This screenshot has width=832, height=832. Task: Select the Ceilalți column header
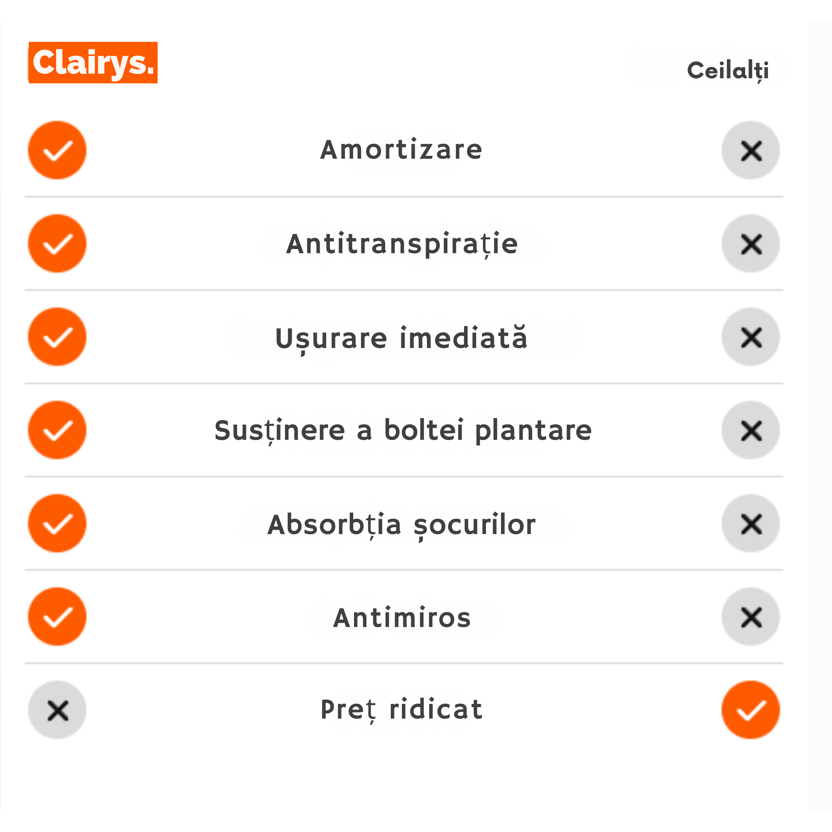(x=728, y=71)
